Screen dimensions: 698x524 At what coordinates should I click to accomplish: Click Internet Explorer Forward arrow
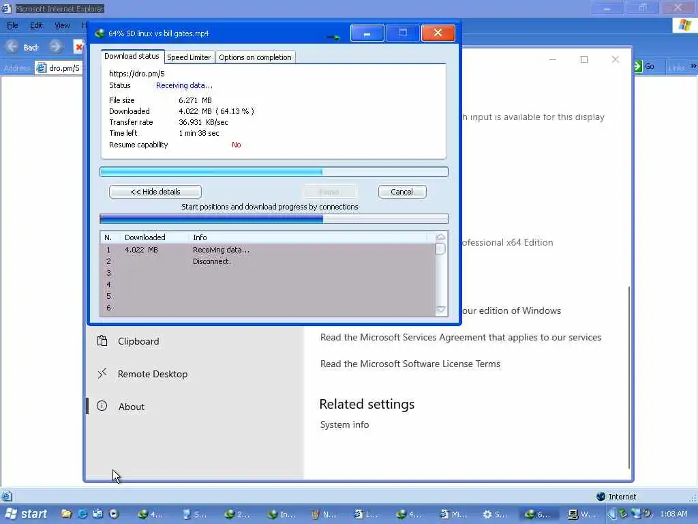[x=55, y=46]
